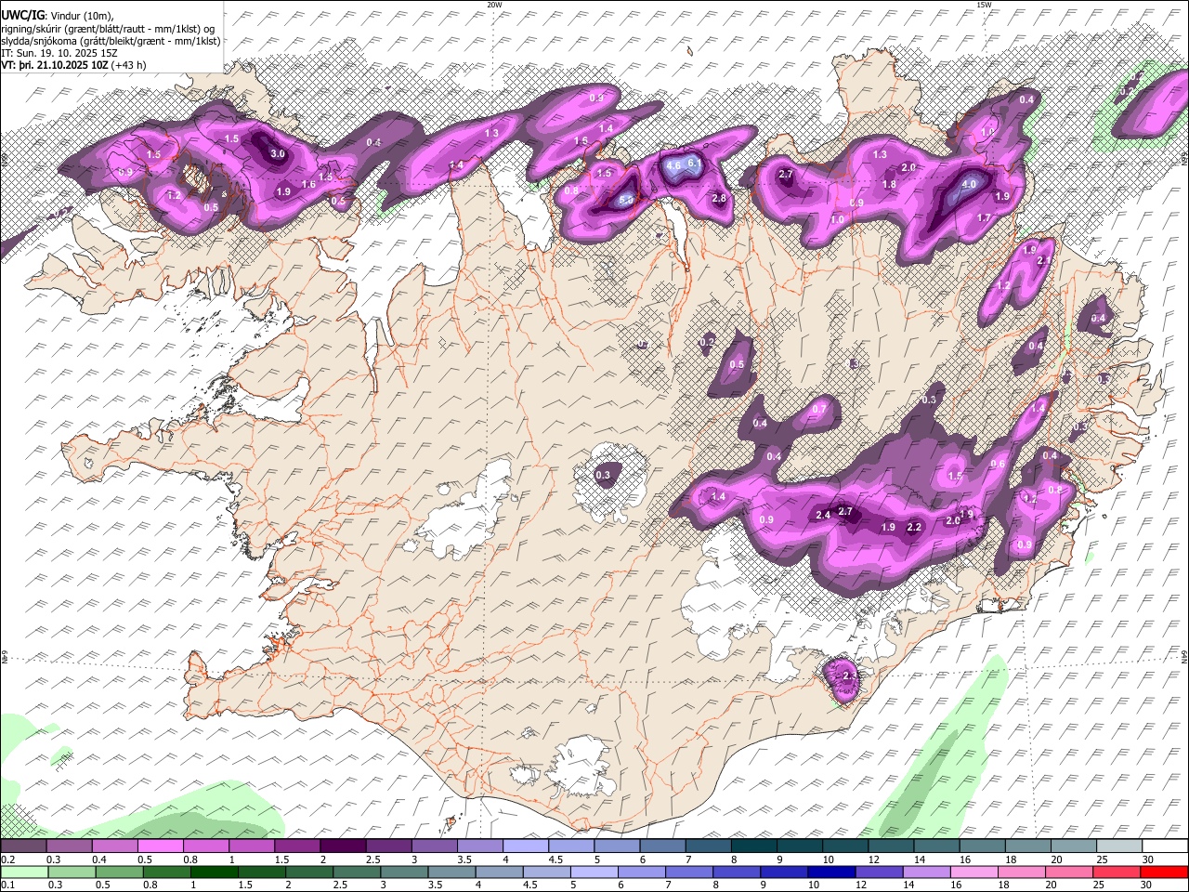Click the 3.0 precipitation value in the northwest
Viewport: 1189px width, 892px height.
pos(277,153)
